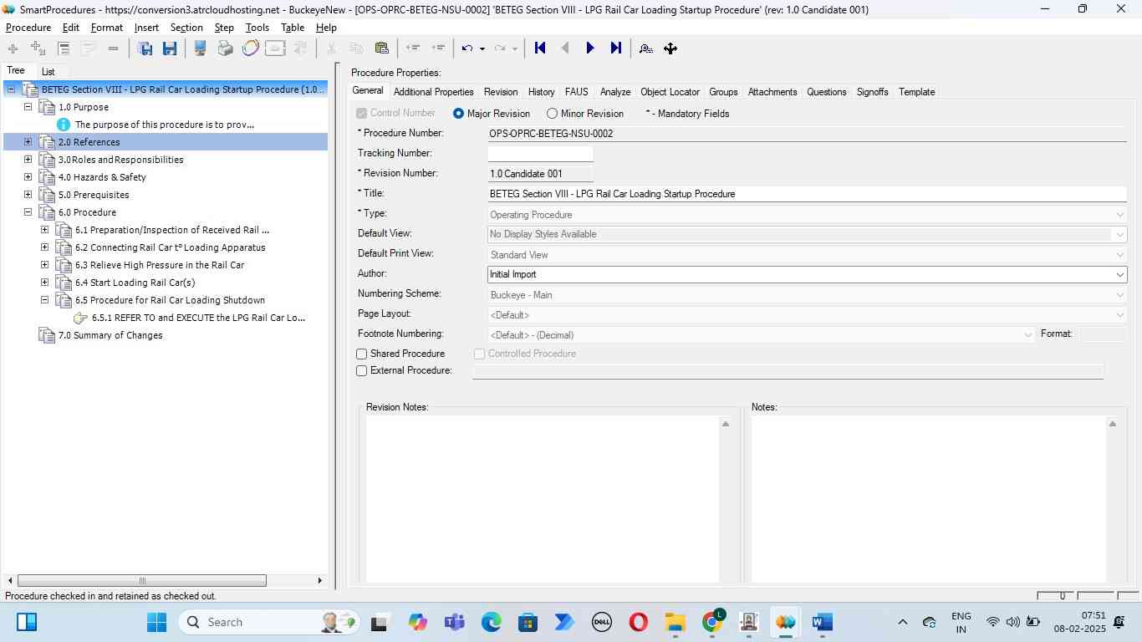Click the Title text field

(x=807, y=194)
